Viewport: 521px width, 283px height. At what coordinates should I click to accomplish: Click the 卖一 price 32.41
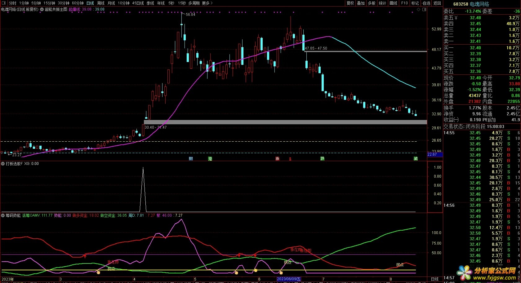click(475, 41)
